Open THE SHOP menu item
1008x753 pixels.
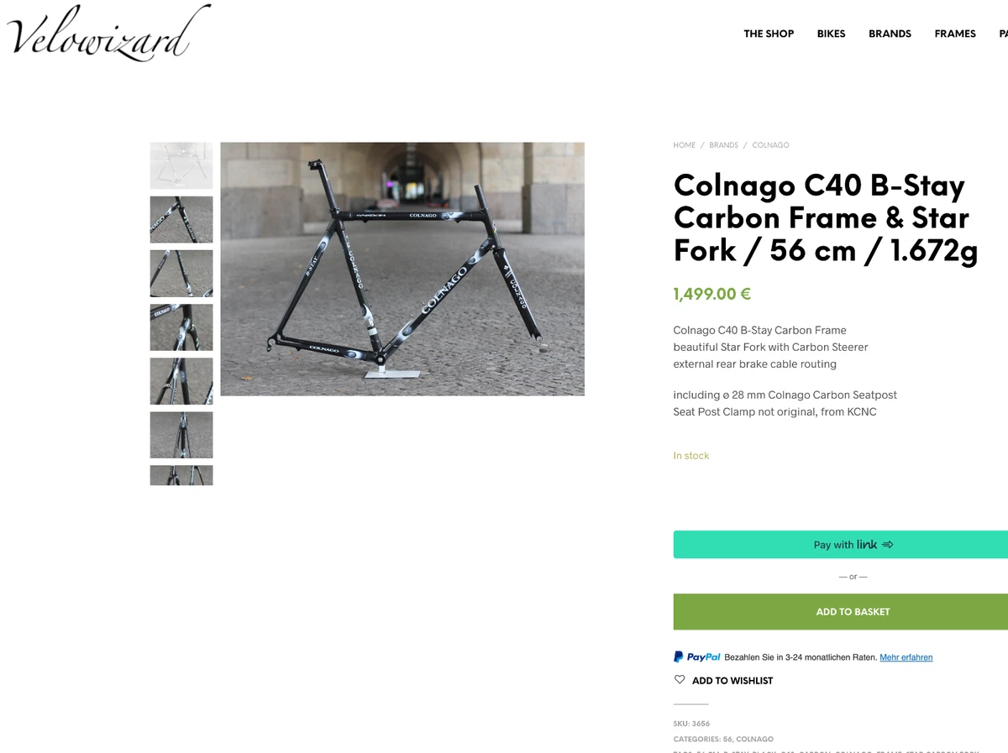(x=769, y=34)
